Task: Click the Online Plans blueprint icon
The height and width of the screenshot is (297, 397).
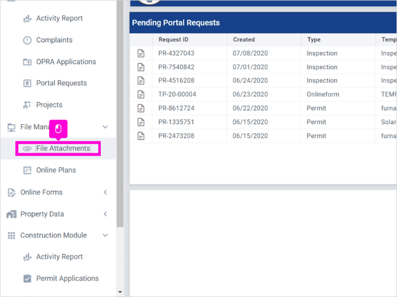Action: [x=27, y=170]
